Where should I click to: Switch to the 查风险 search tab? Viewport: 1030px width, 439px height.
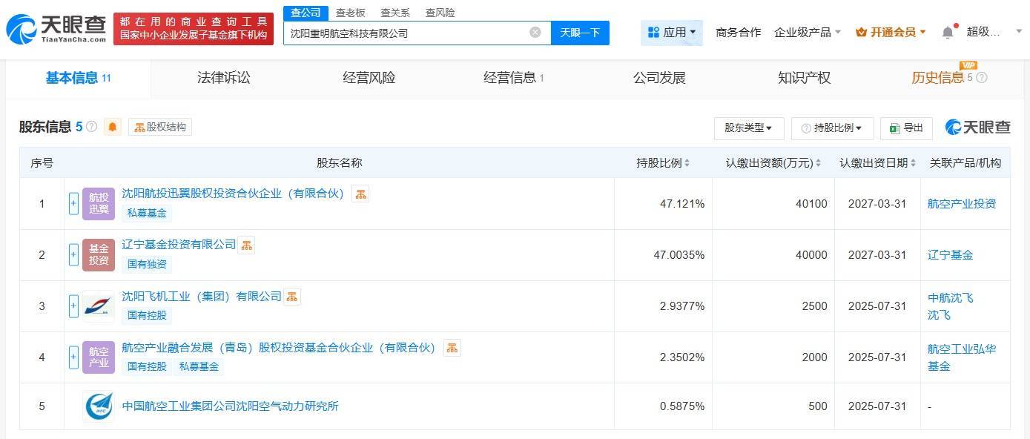click(x=440, y=13)
